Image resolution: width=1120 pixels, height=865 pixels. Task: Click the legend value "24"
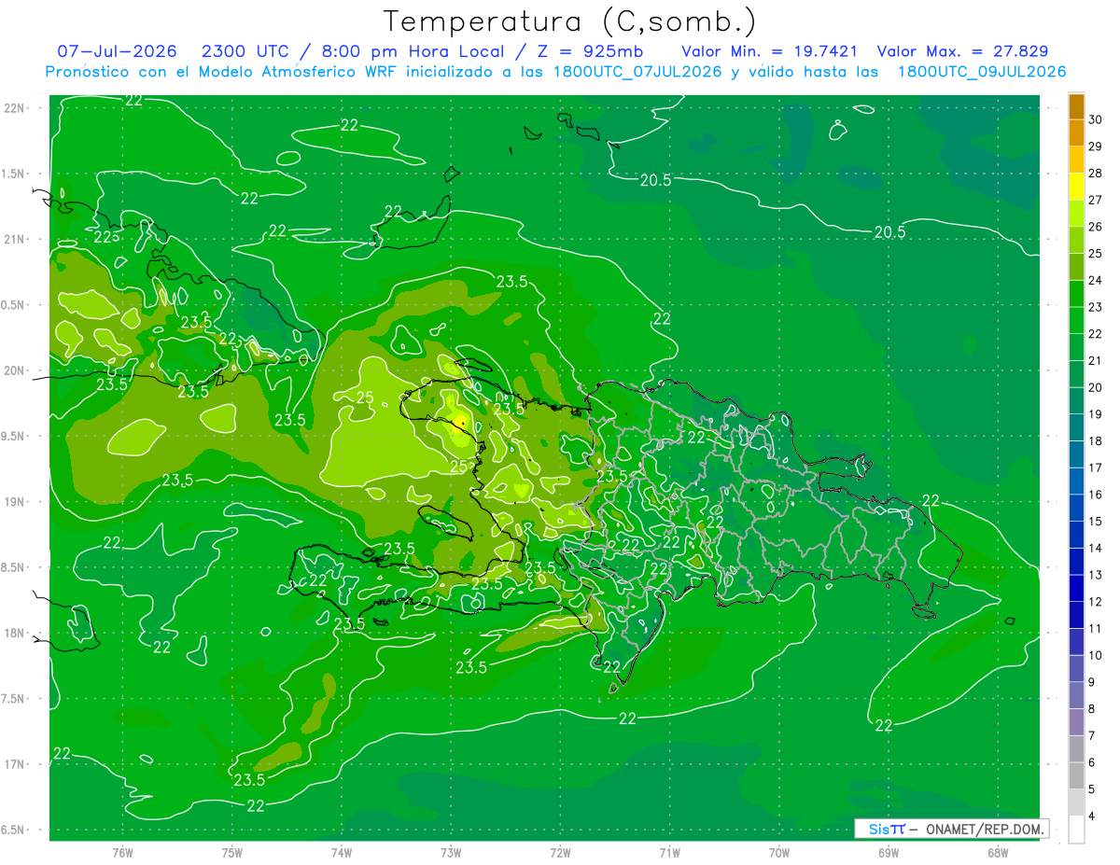pyautogui.click(x=1096, y=280)
